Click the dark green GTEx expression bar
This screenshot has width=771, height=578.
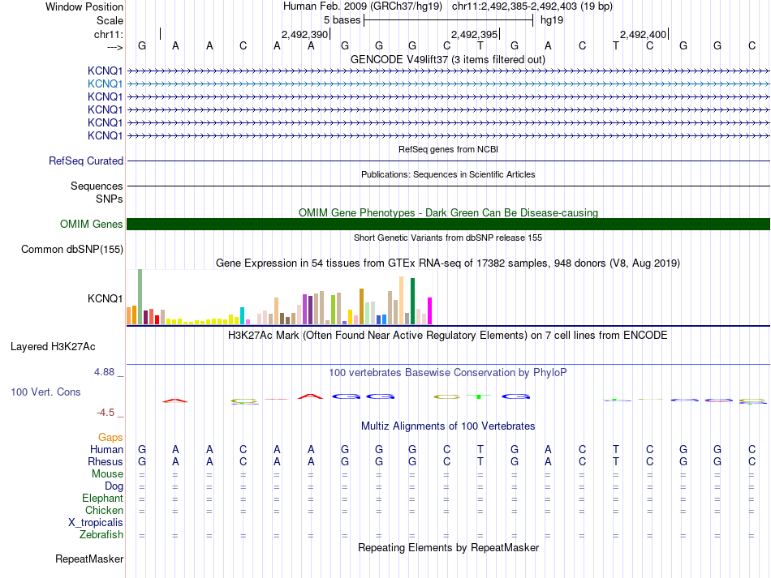[x=412, y=301]
